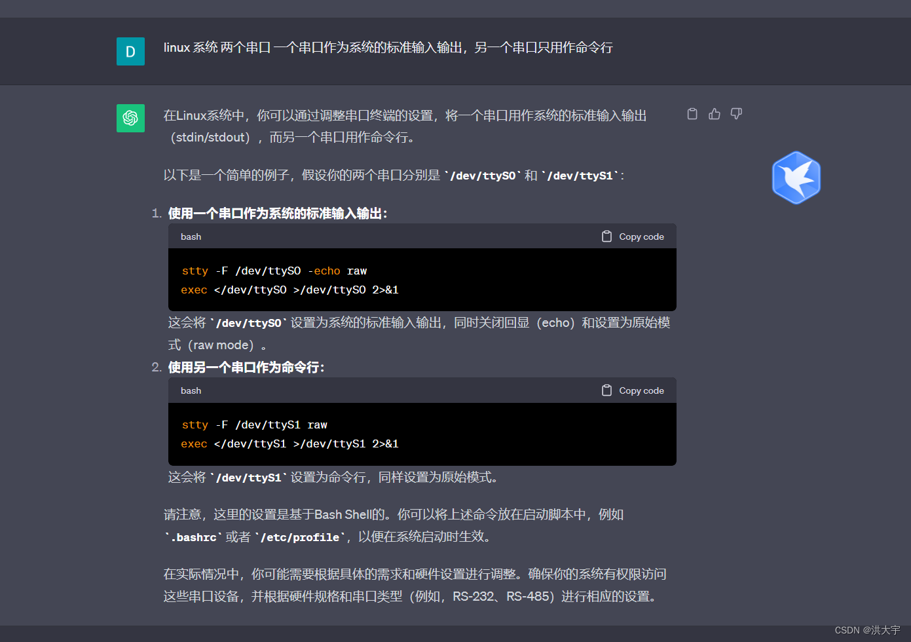
Task: Click the line "exec </dev/ttyS0 >/dev/ttyS0 2>&1"
Action: (289, 290)
